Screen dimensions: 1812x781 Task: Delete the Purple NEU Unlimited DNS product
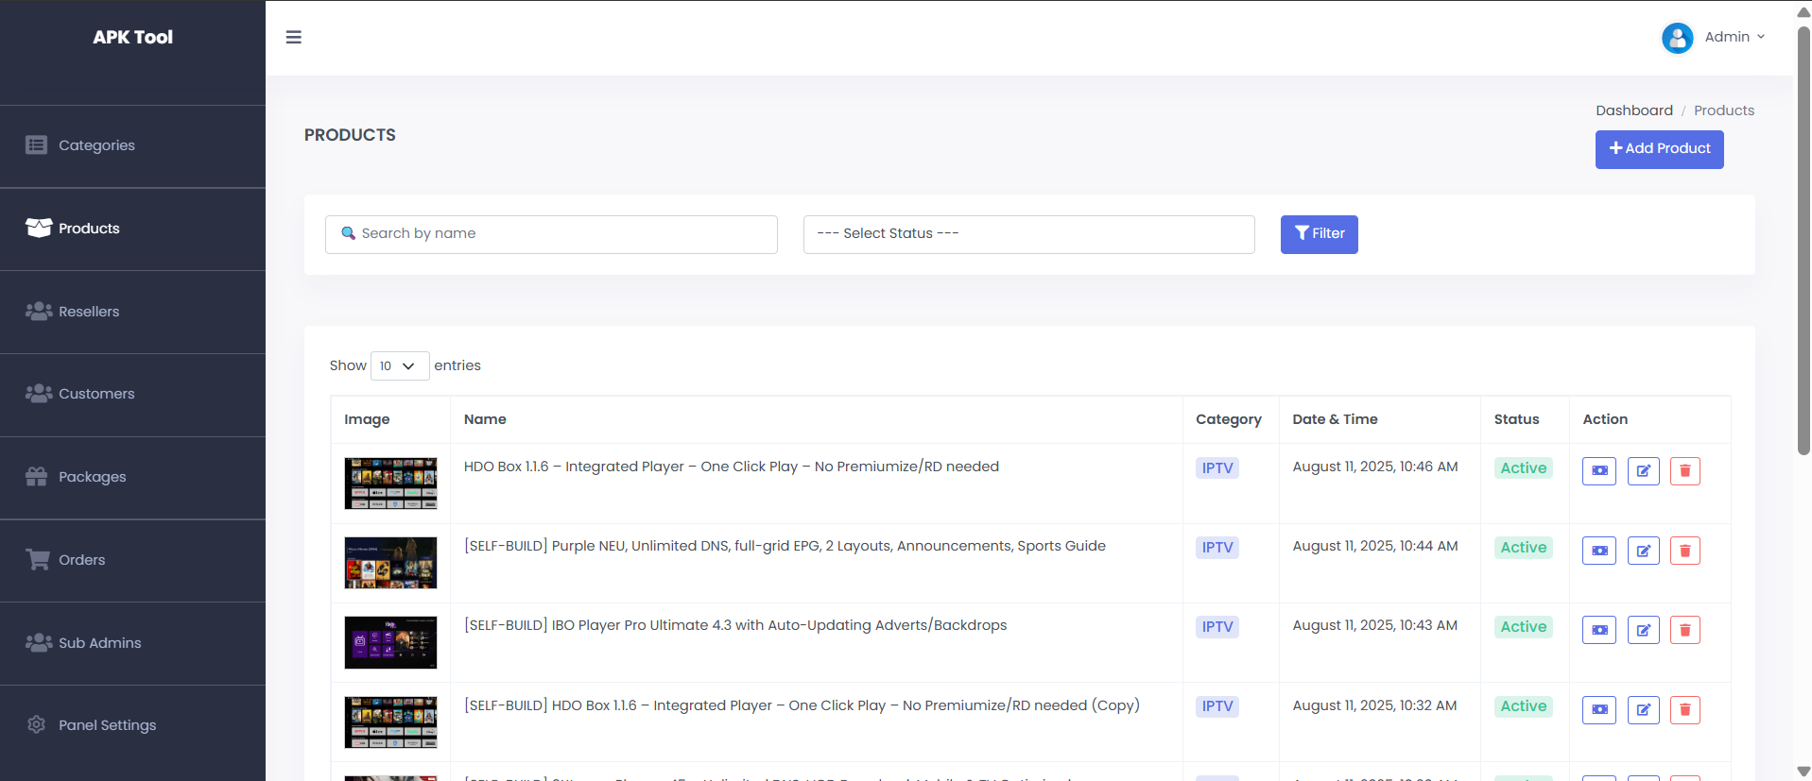coord(1685,550)
